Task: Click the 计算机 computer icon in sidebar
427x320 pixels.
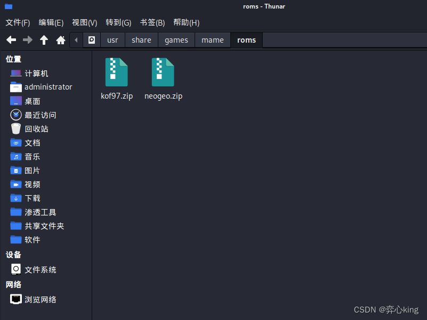Action: point(16,73)
